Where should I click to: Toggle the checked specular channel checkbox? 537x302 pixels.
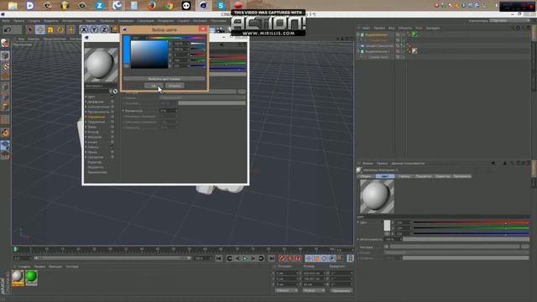pyautogui.click(x=112, y=148)
